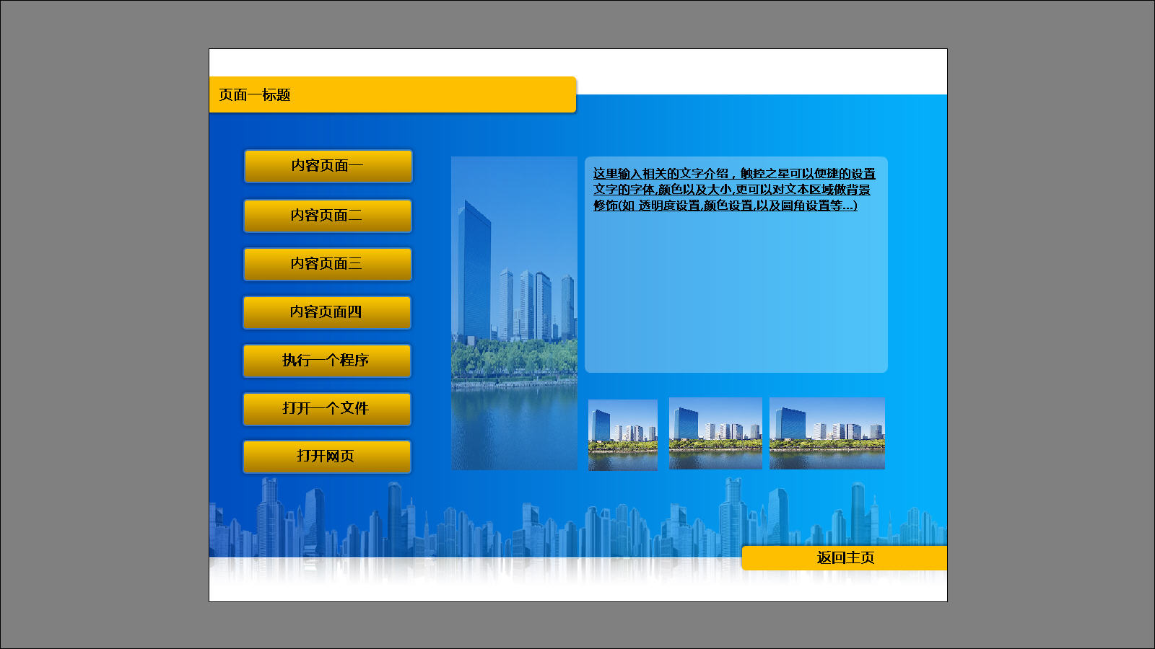Viewport: 1155px width, 649px height.
Task: Go to 内容页面四
Action: click(x=327, y=312)
